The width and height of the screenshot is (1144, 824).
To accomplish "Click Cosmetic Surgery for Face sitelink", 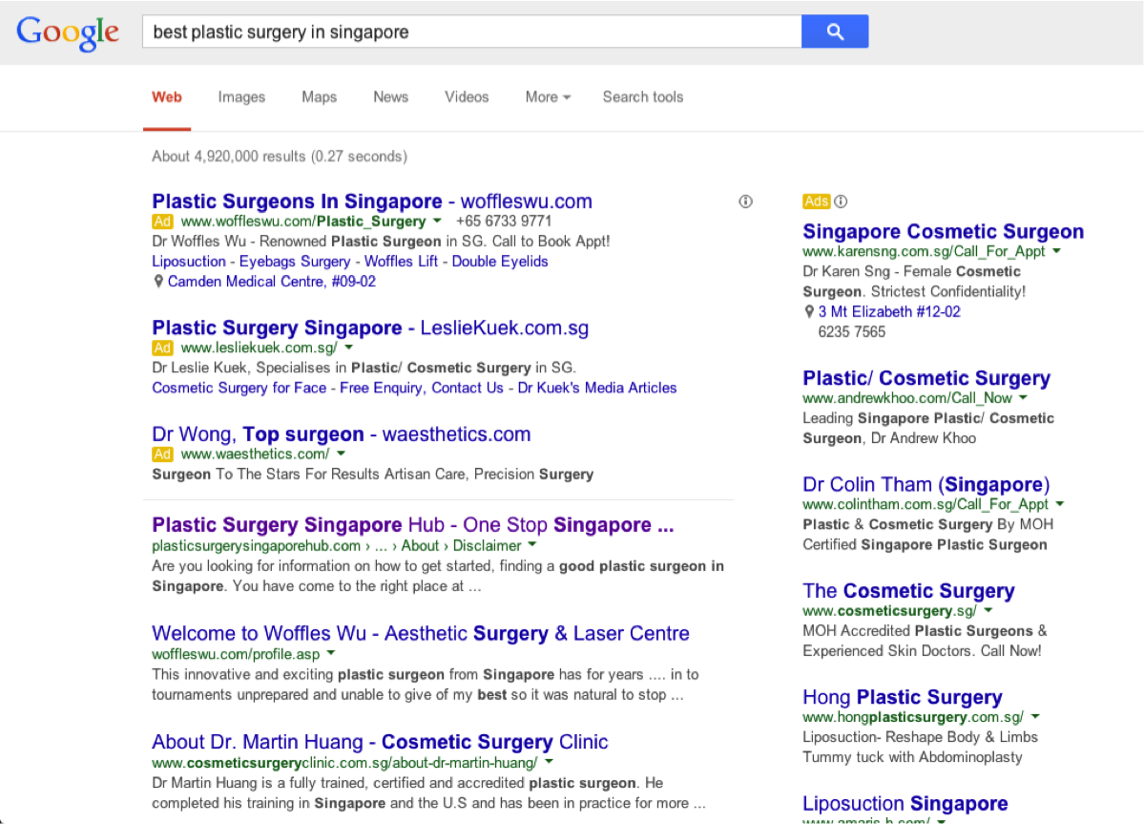I will coord(239,388).
